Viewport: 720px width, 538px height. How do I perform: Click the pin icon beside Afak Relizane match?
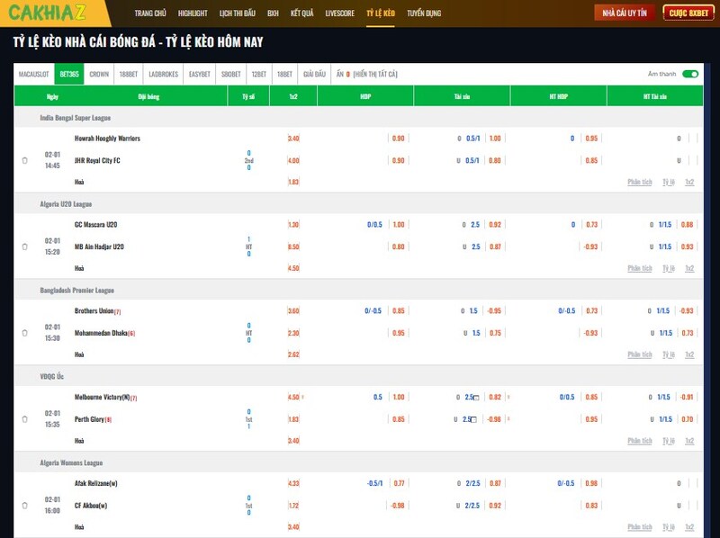[x=24, y=506]
